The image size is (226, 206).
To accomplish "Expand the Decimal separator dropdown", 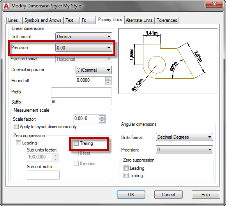I will point(94,70).
